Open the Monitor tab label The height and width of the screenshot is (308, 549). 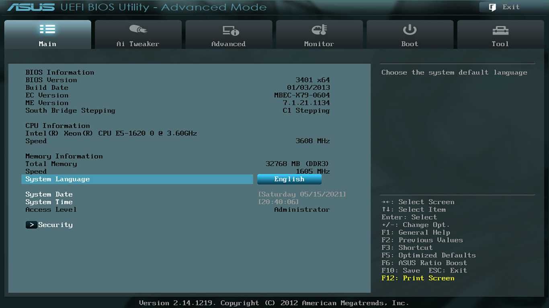coord(319,44)
